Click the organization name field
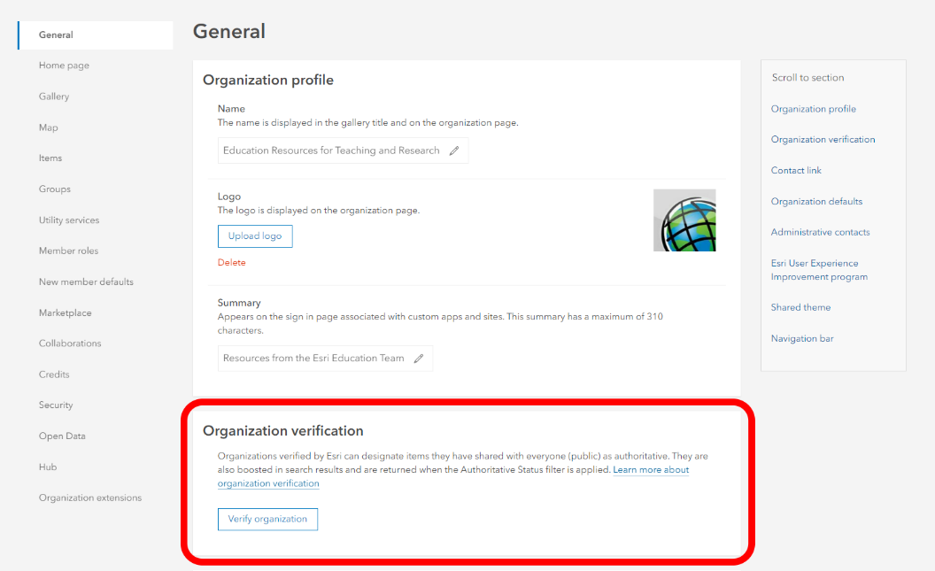 coord(343,150)
